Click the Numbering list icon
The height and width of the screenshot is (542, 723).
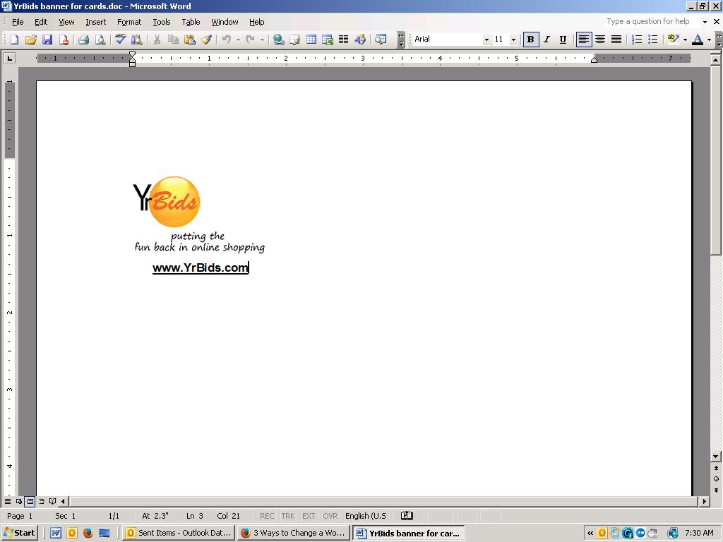(637, 40)
